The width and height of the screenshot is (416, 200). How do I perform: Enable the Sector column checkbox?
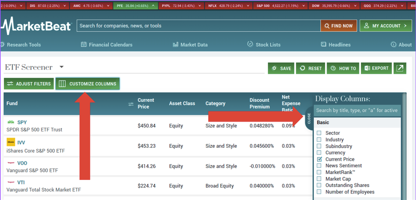[x=319, y=133]
